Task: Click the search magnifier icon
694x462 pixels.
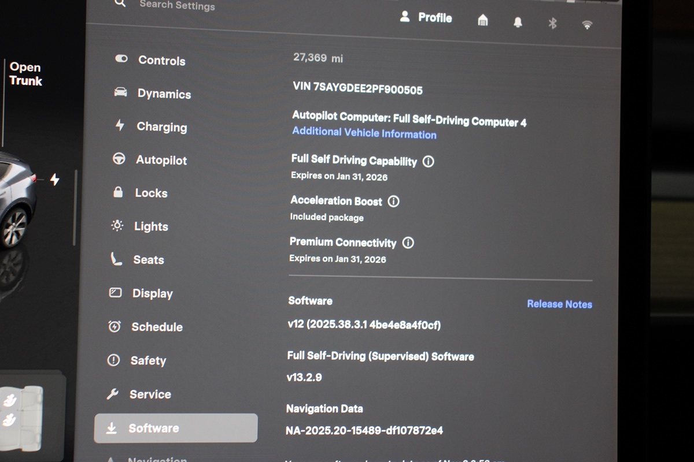Action: [120, 3]
